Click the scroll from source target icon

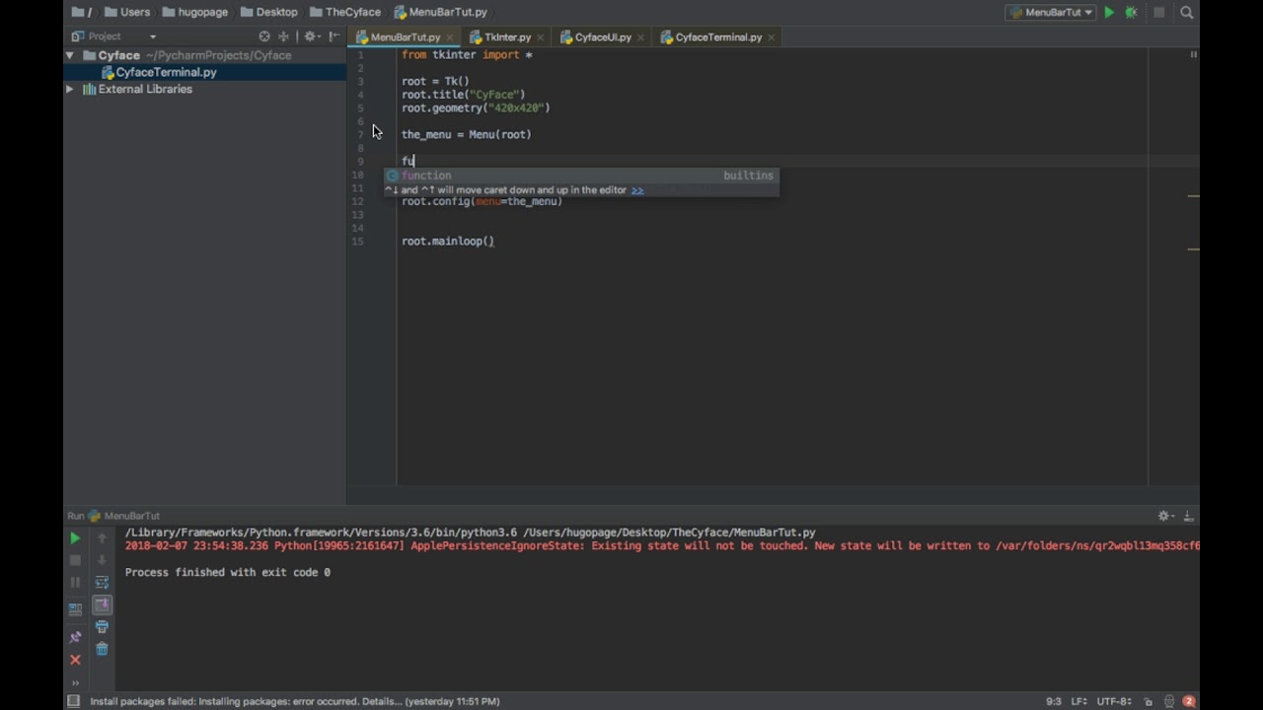coord(264,36)
